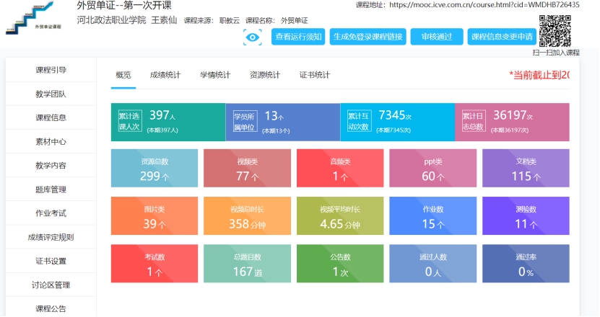Click the 学员所属单位 stat icon
This screenshot has height=317, width=600.
(245, 121)
